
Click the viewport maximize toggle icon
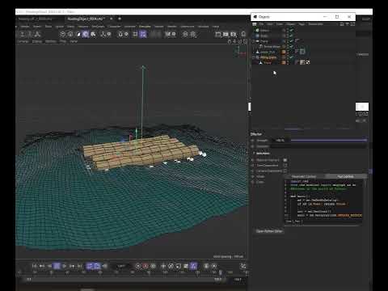click(245, 41)
